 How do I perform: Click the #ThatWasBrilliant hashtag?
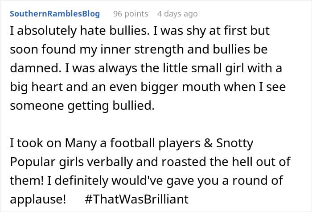(x=136, y=199)
